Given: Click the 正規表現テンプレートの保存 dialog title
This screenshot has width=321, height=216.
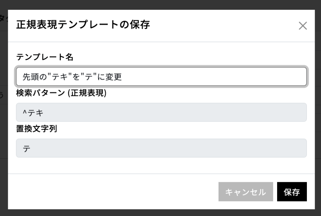Looking at the screenshot, I should coord(83,25).
